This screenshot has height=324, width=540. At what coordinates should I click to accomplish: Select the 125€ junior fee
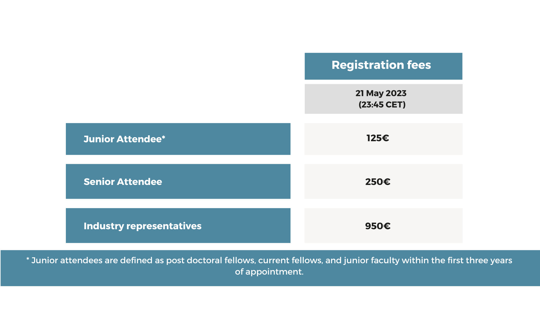coord(378,138)
